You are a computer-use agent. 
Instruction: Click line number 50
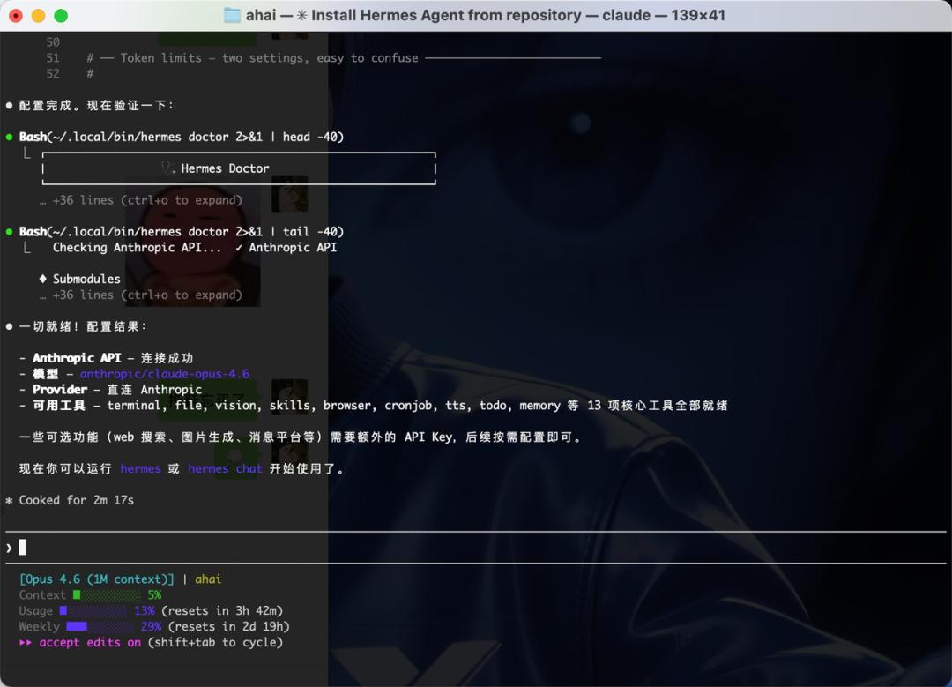53,42
